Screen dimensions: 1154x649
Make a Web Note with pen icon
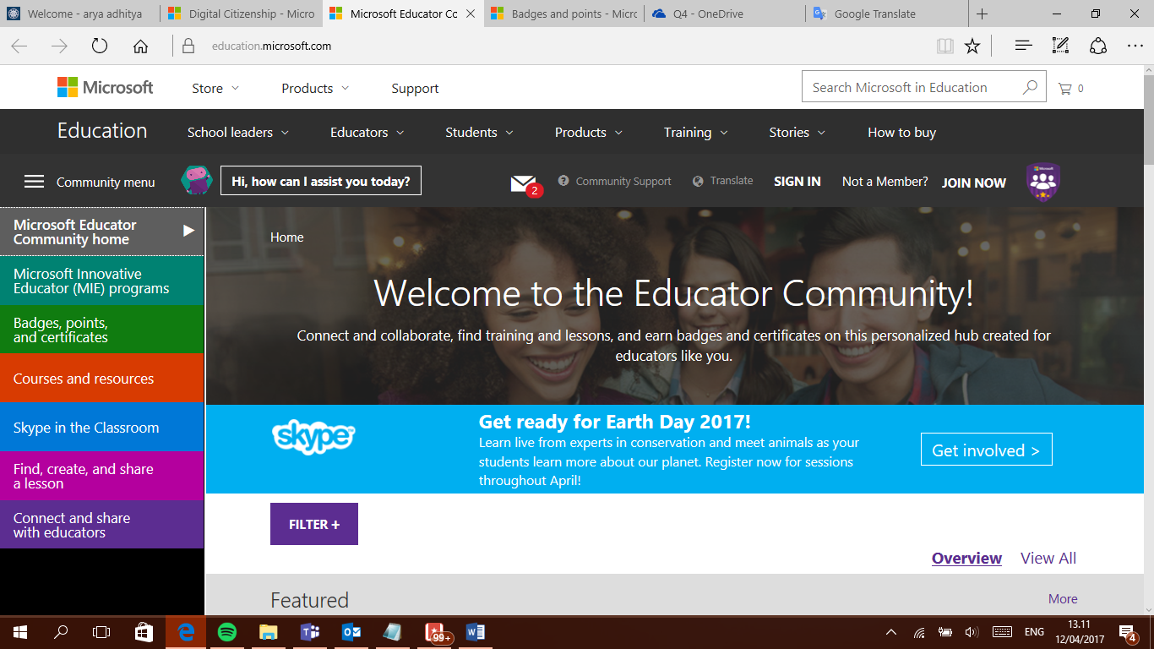(1060, 46)
